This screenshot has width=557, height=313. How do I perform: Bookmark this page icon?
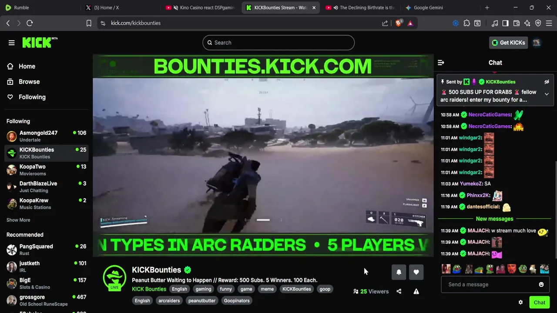point(89,23)
